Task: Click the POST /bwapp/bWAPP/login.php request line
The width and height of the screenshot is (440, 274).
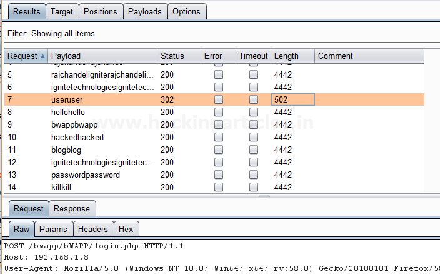Action: 94,246
